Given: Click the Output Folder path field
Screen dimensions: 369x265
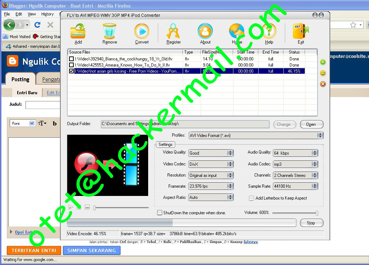Looking at the screenshot, I should [185, 124].
